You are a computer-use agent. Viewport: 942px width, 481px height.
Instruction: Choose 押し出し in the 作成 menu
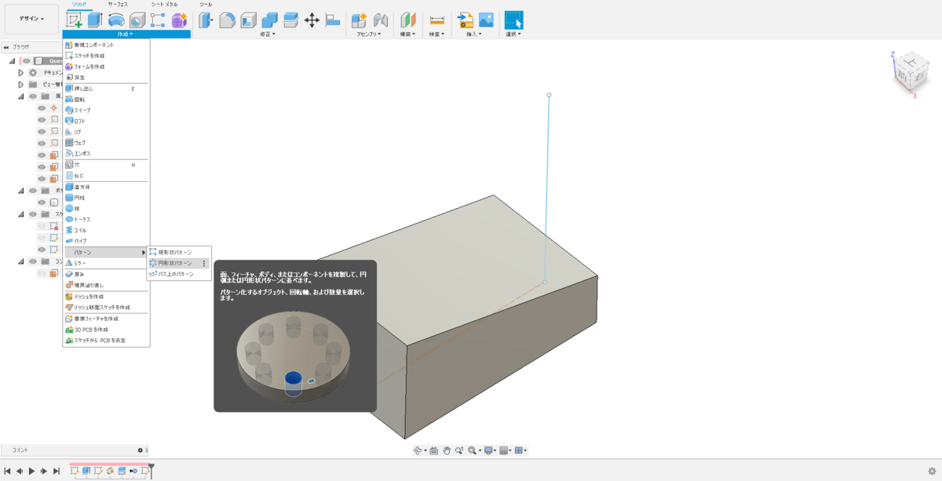click(107, 89)
